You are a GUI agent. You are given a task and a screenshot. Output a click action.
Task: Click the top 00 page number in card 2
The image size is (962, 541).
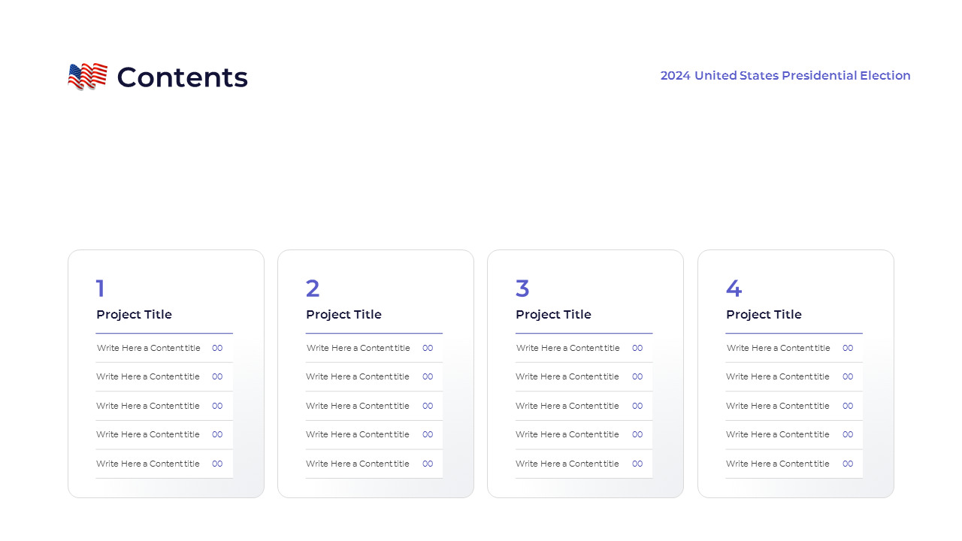click(428, 348)
